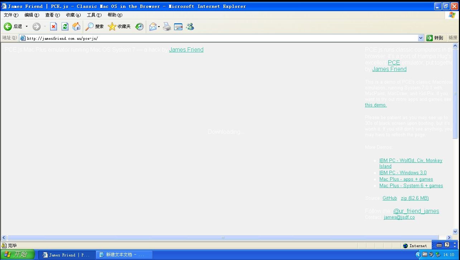Open Mac Plus - apps + games link
Viewport: 460px width, 260px height.
click(x=406, y=179)
